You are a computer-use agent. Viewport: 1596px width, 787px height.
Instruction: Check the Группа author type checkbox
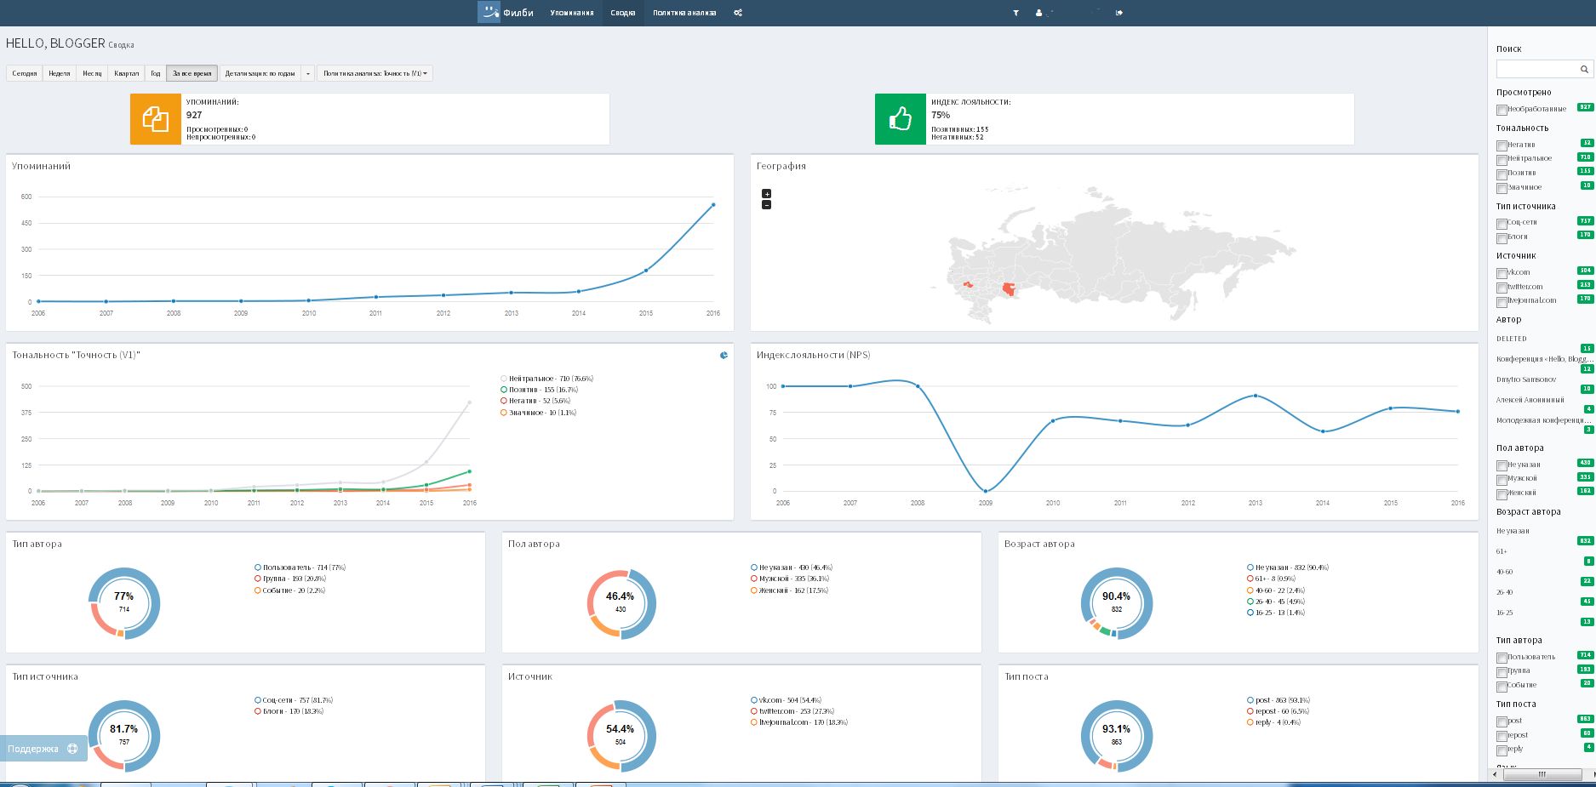(1502, 671)
